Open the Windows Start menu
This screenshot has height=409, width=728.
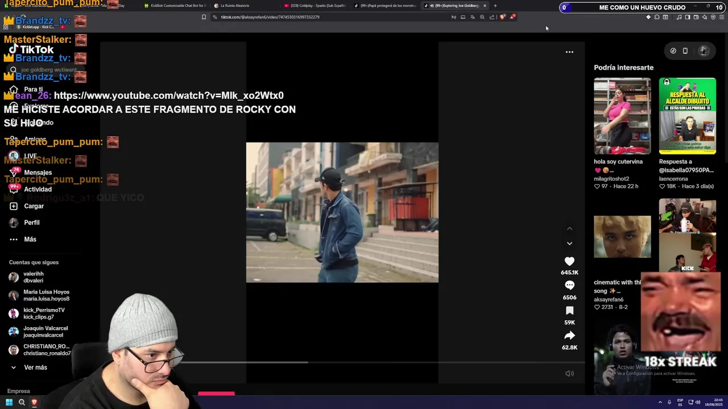[9, 402]
